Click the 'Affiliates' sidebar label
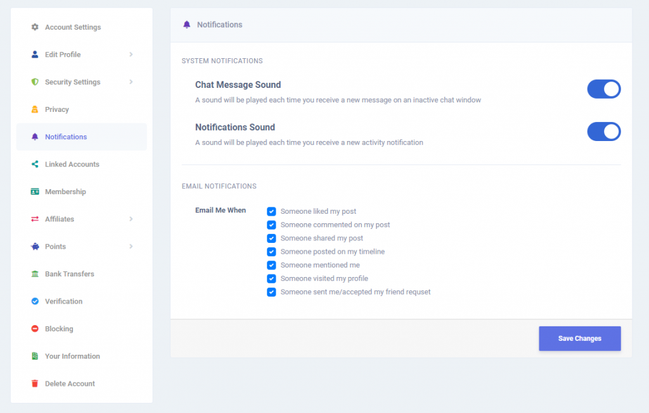This screenshot has width=649, height=413. click(x=60, y=219)
